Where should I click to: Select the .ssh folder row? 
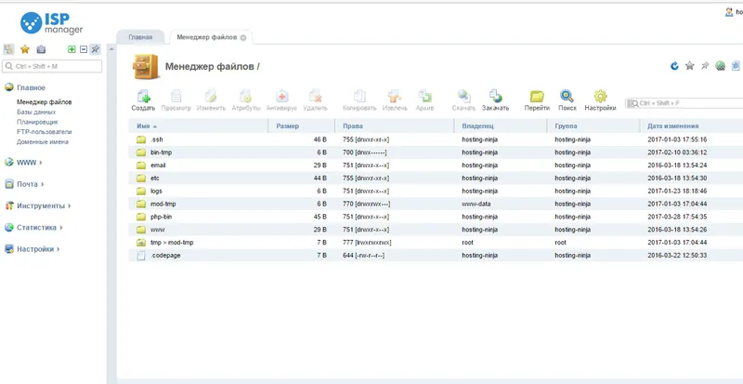436,139
